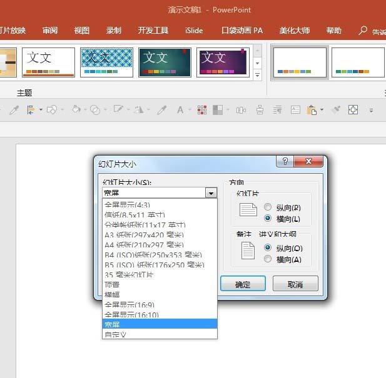Image resolution: width=386 pixels, height=378 pixels.
Task: Click the first eyedropper icon in quick toolbar
Action: pos(14,110)
